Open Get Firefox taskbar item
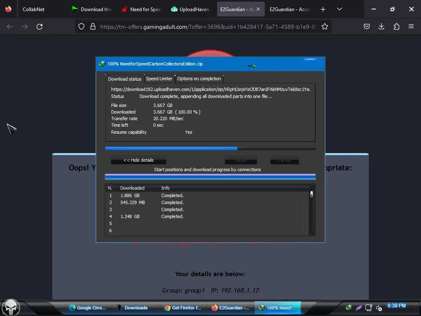 (x=183, y=308)
